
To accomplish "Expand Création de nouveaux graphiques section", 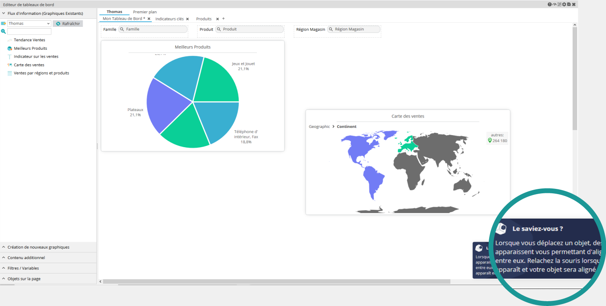I will (48, 247).
